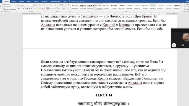Align text left toggle
Viewport: 189px width, 106px height.
[x=48, y=9]
